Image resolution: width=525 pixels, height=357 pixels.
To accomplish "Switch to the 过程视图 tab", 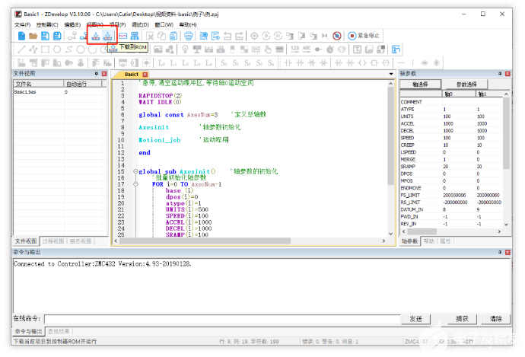I will tap(52, 241).
